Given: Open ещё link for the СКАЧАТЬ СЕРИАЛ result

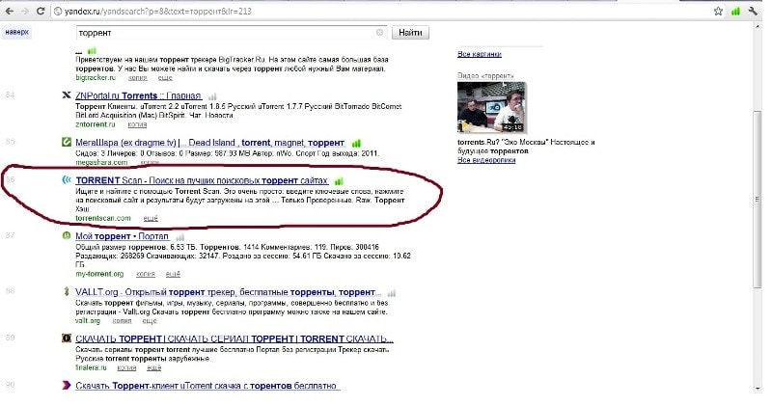Looking at the screenshot, I should (x=154, y=367).
